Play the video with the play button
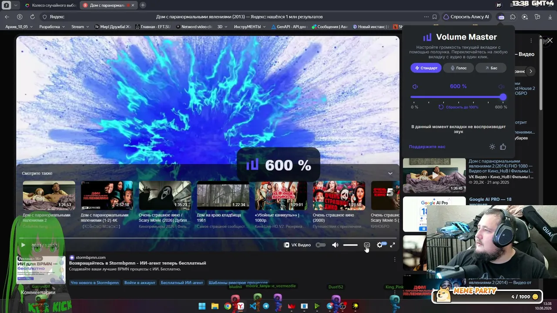Image resolution: width=557 pixels, height=313 pixels. [23, 245]
